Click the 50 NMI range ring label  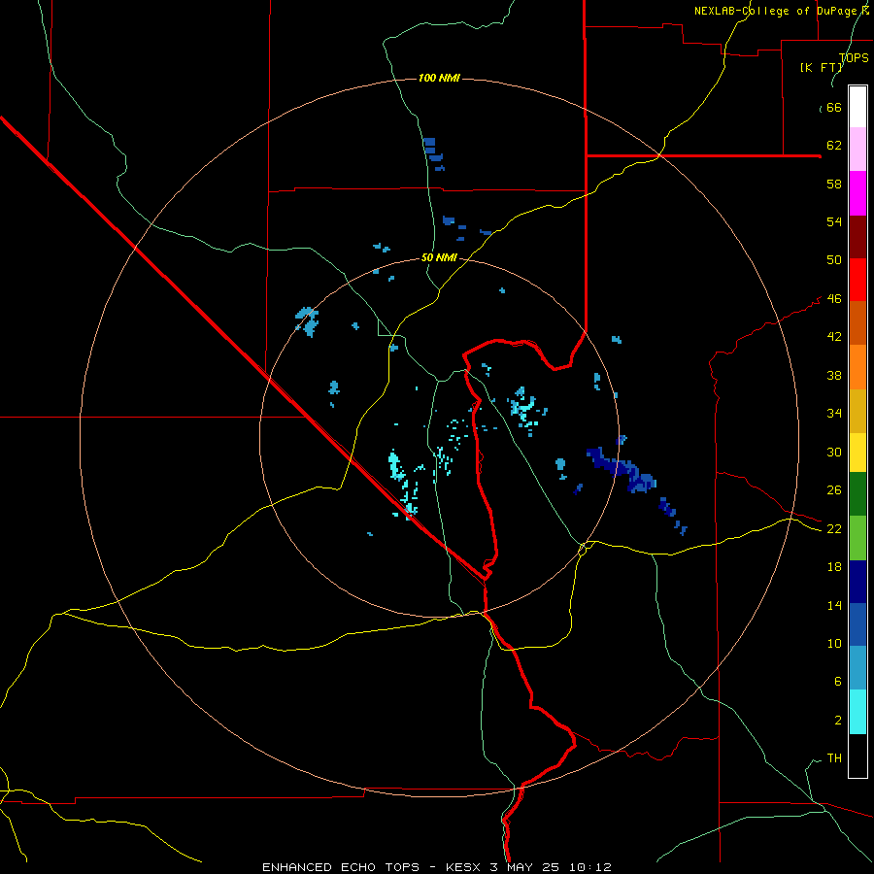click(x=439, y=257)
